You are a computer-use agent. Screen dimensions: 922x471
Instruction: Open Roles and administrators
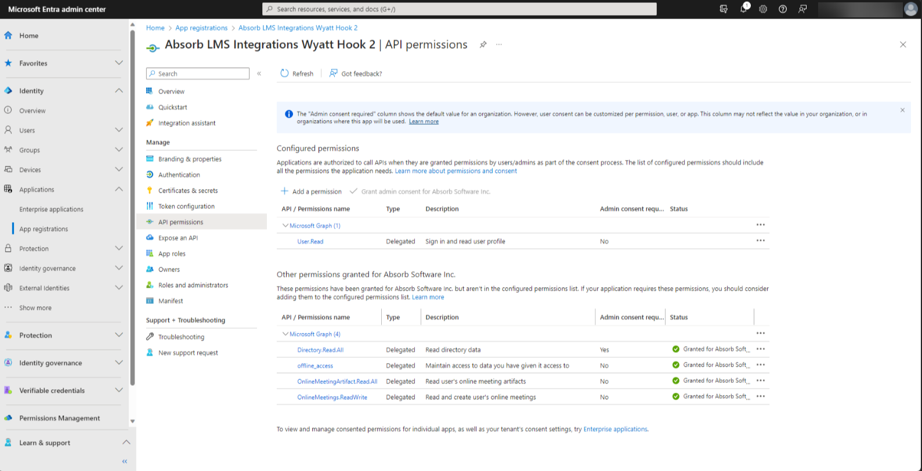pyautogui.click(x=193, y=285)
